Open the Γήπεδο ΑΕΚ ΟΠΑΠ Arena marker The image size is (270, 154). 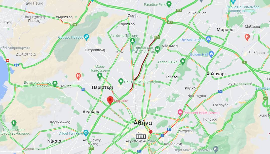click(157, 49)
